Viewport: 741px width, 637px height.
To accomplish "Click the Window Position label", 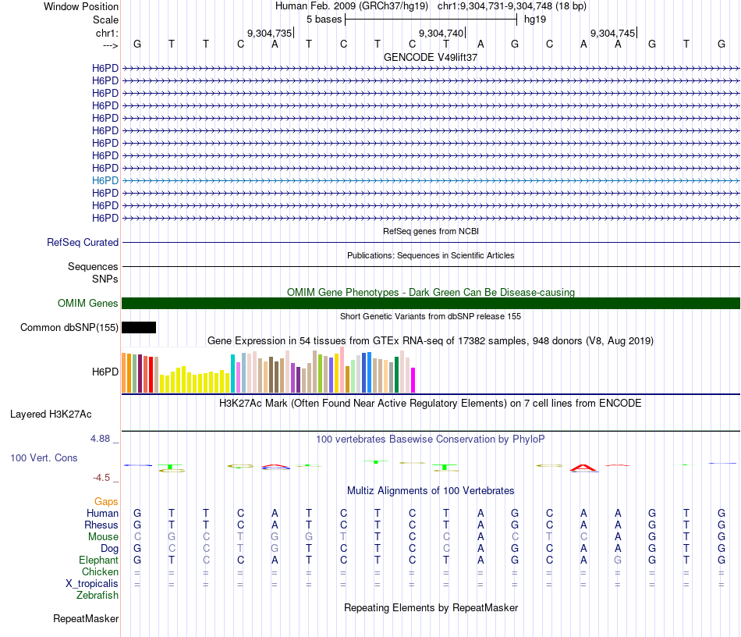I will (81, 6).
